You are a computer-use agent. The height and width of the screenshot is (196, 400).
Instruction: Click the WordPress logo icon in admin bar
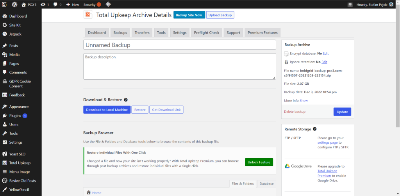click(14, 4)
